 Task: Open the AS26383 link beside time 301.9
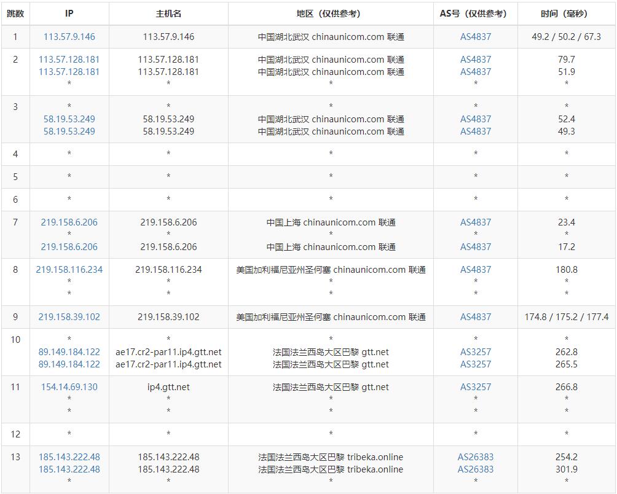pos(475,469)
